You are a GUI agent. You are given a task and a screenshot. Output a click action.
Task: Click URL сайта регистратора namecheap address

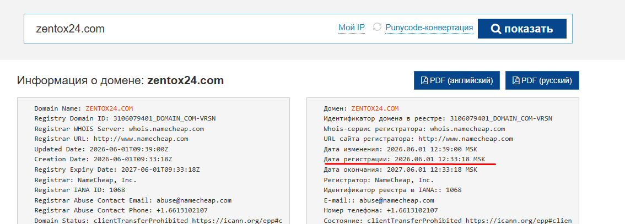[x=466, y=139]
